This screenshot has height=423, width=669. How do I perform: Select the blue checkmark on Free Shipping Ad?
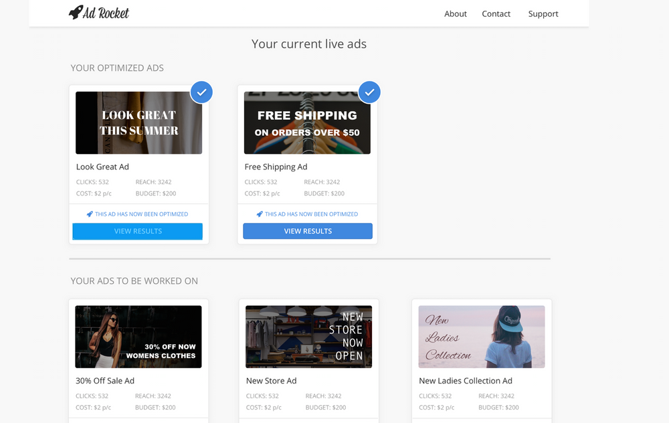(369, 92)
